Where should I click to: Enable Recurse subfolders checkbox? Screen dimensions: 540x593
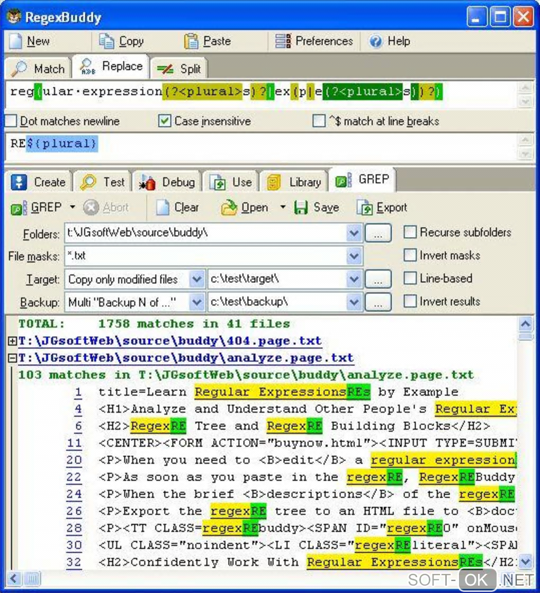[410, 232]
